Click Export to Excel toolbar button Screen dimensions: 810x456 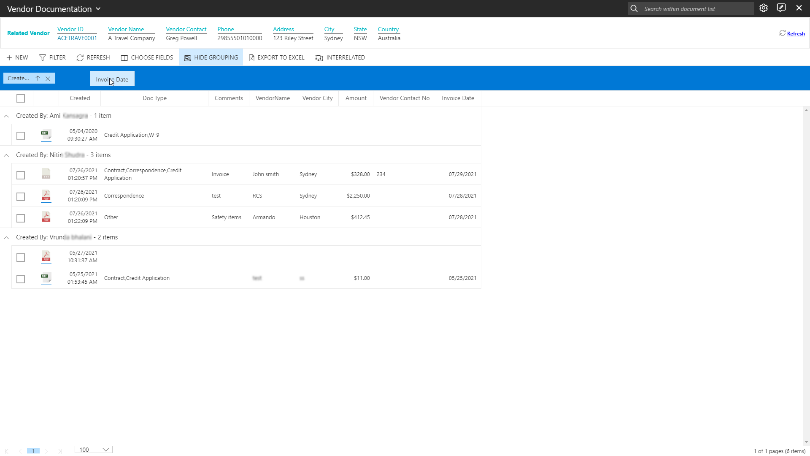click(276, 57)
